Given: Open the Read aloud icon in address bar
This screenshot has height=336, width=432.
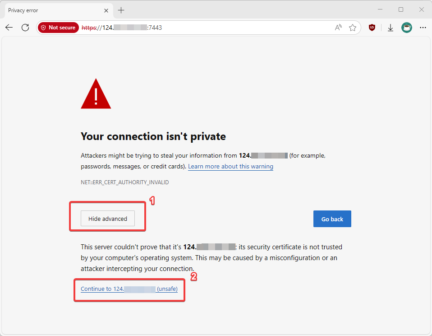Looking at the screenshot, I should pos(338,27).
